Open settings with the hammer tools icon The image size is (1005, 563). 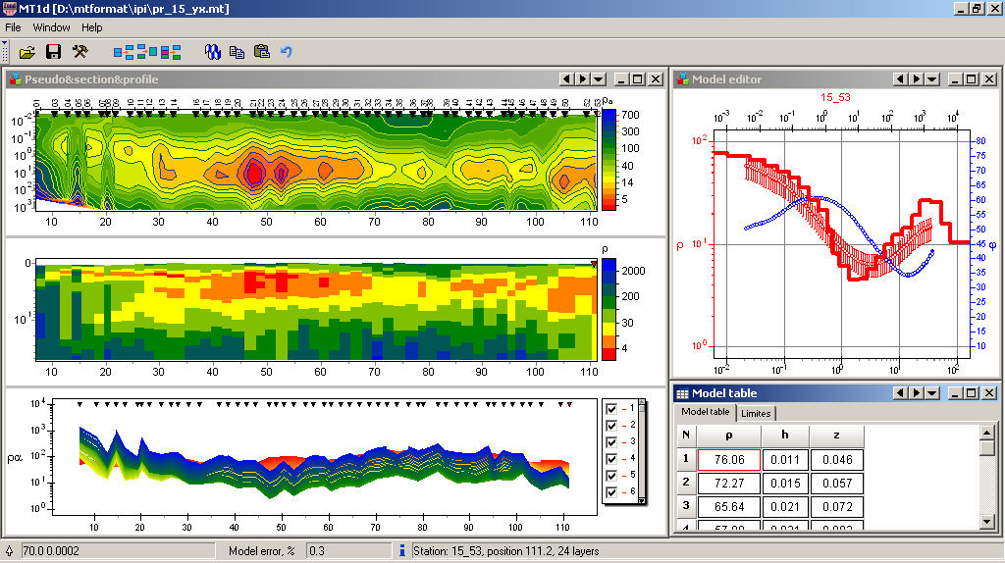80,51
